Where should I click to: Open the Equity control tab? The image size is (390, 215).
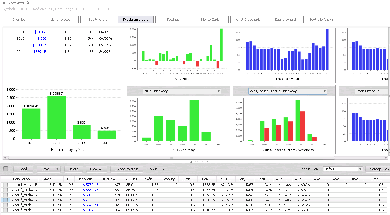(286, 20)
